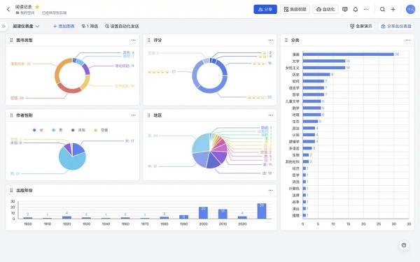This screenshot has width=420, height=262.
Task: Open 高级权限 advanced permissions
Action: tap(295, 9)
